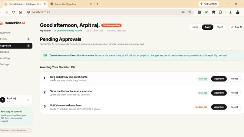Viewport: 244px width, 137px height.
Task: Go to Devices in the sidebar
Action: (x=4, y=52)
